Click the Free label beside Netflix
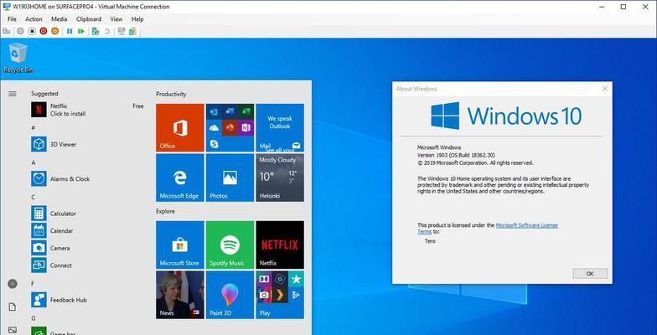 [137, 106]
